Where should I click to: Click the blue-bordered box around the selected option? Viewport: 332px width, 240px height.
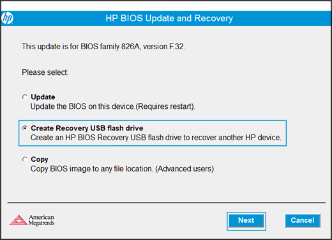click(x=153, y=133)
